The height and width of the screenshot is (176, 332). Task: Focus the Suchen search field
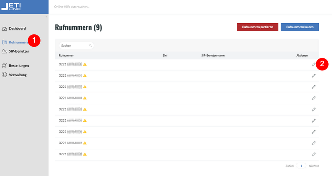(75, 45)
